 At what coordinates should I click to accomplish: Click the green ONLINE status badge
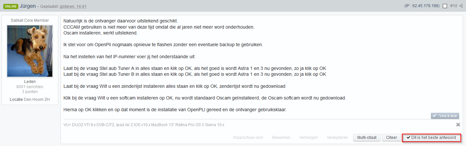[x=11, y=6]
